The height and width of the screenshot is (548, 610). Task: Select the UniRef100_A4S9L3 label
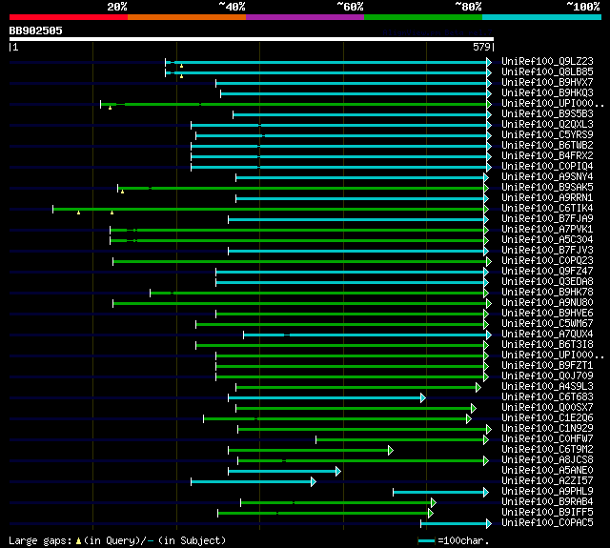[547, 387]
